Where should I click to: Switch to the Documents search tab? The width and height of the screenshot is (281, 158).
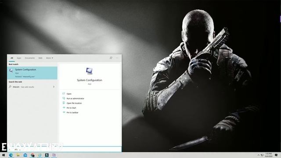point(30,58)
